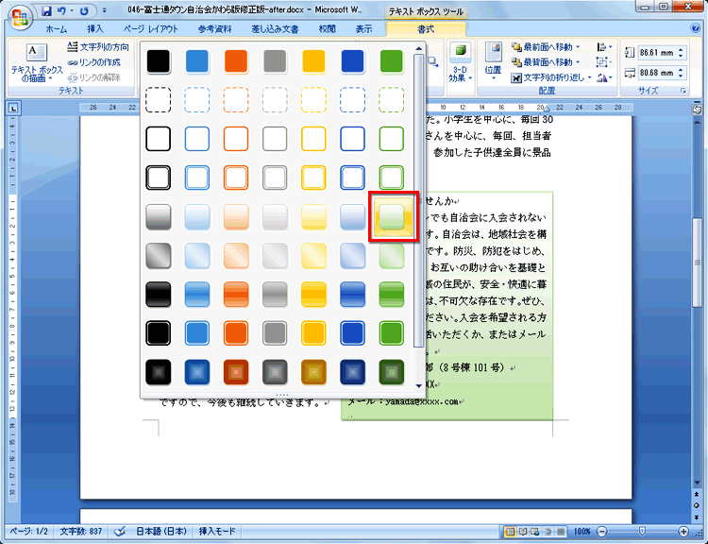This screenshot has width=708, height=544.
Task: Switch to the 校閲 tab
Action: click(327, 29)
